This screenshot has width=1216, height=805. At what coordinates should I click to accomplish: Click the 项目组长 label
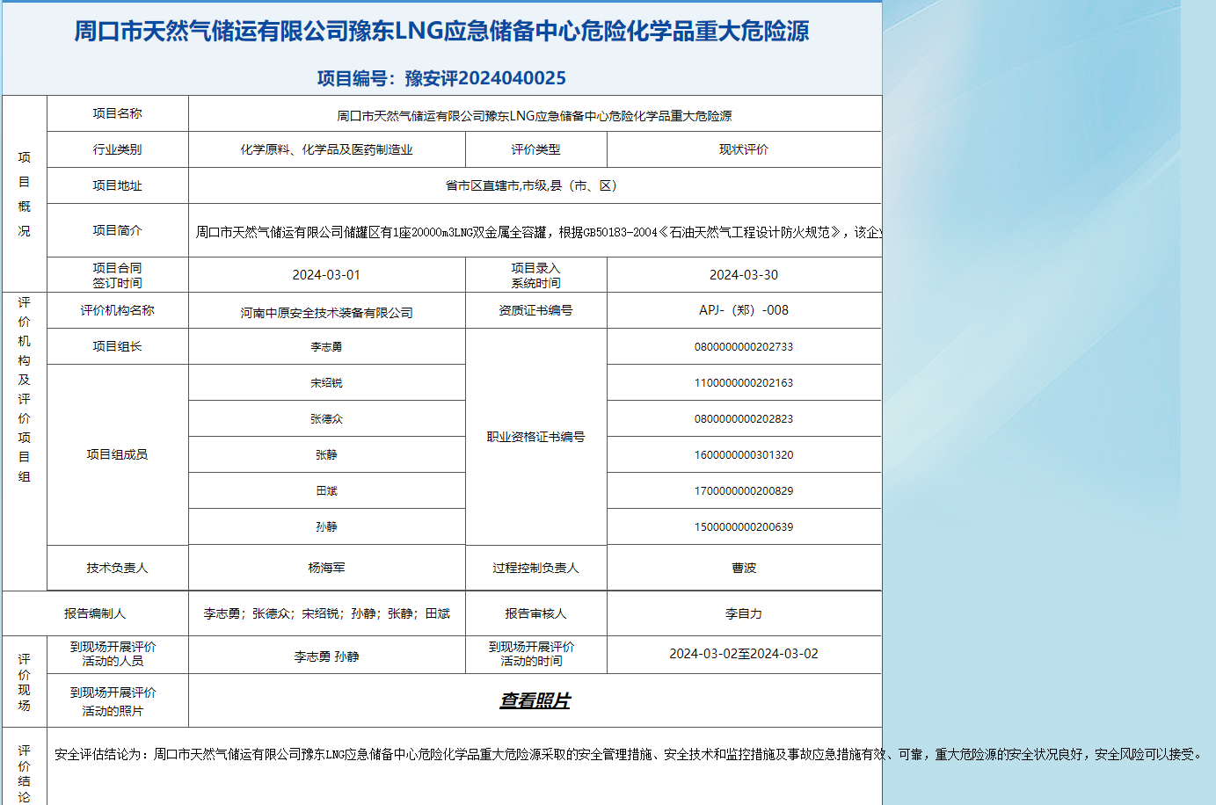[x=117, y=346]
